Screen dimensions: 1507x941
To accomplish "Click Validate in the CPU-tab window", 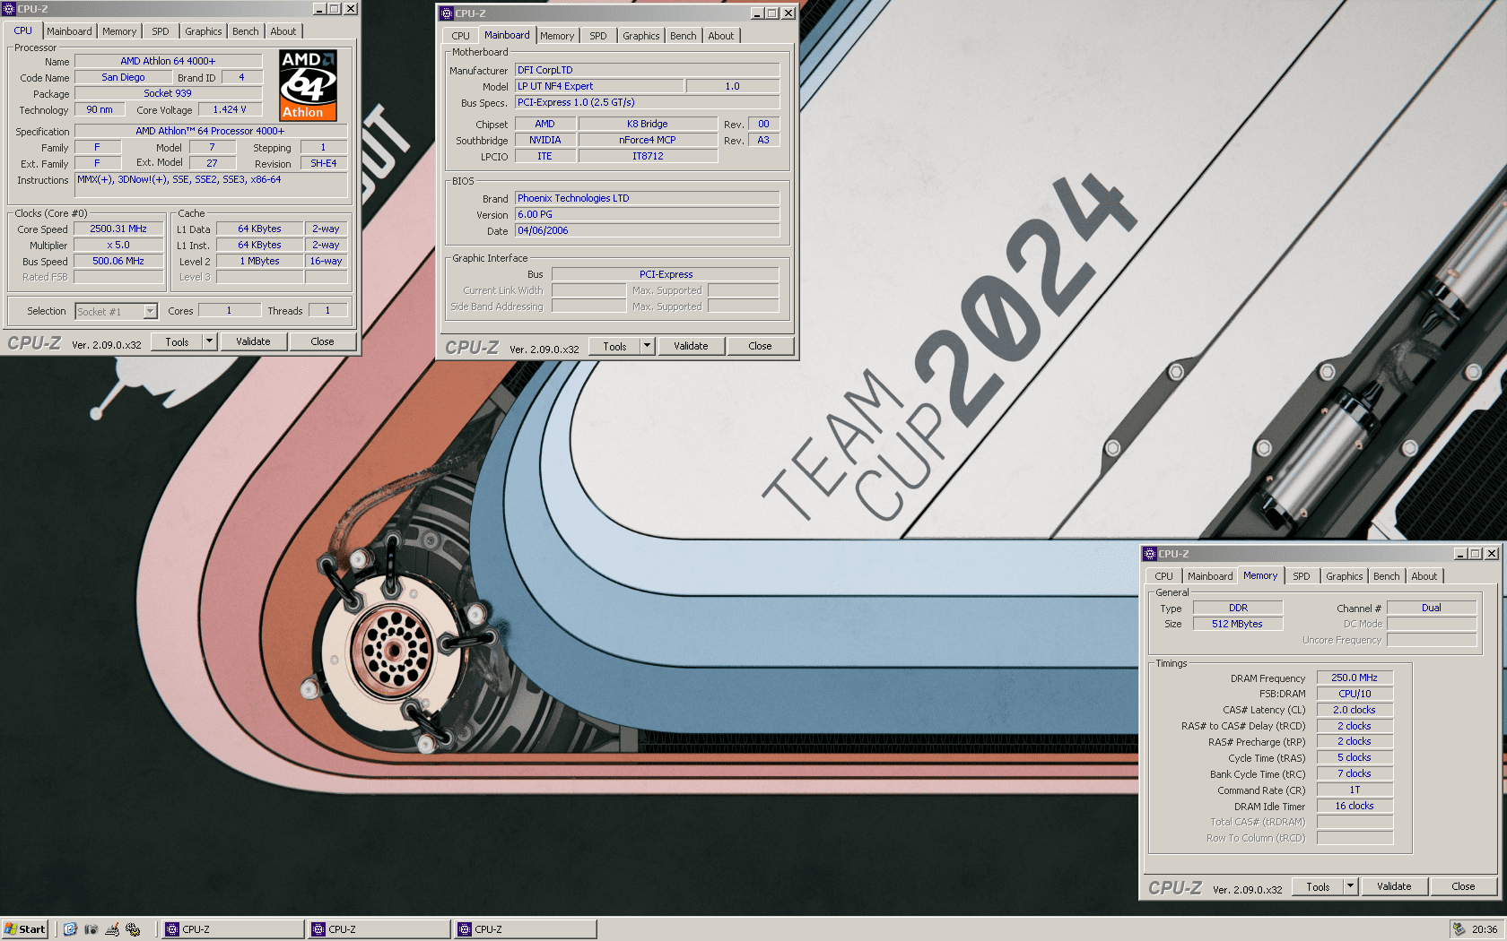I will pos(253,341).
